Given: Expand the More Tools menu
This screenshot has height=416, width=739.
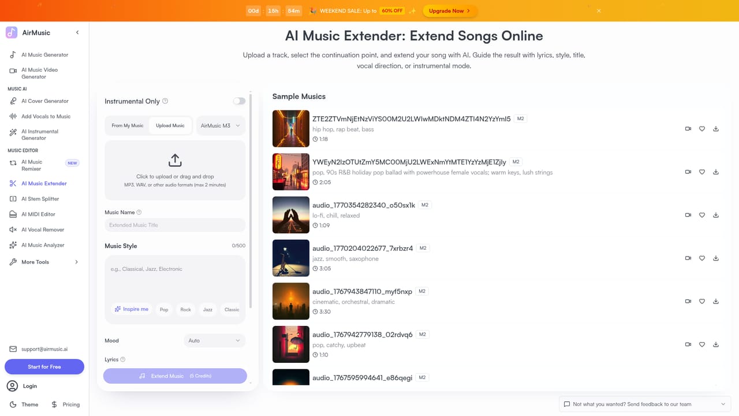Looking at the screenshot, I should 44,262.
